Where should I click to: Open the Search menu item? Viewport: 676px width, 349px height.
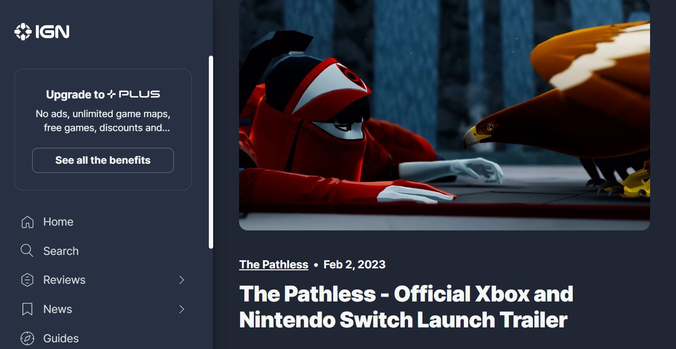pos(103,251)
